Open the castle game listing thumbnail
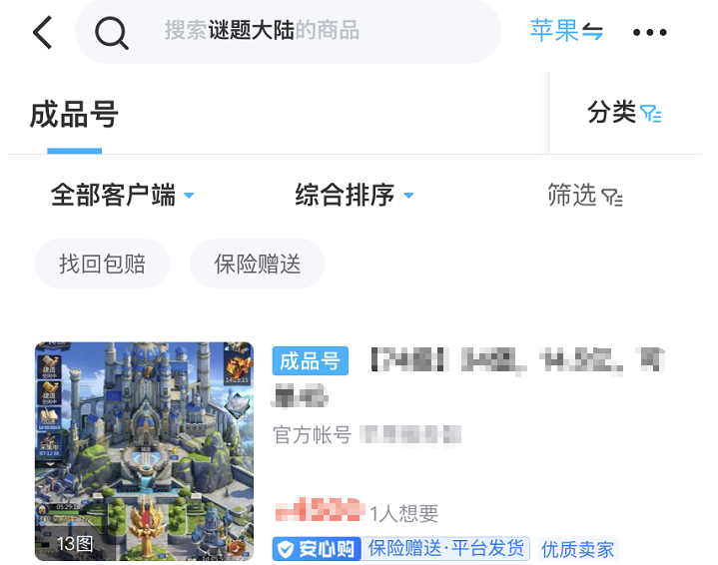Screen dimensions: 718x565 tap(144, 451)
